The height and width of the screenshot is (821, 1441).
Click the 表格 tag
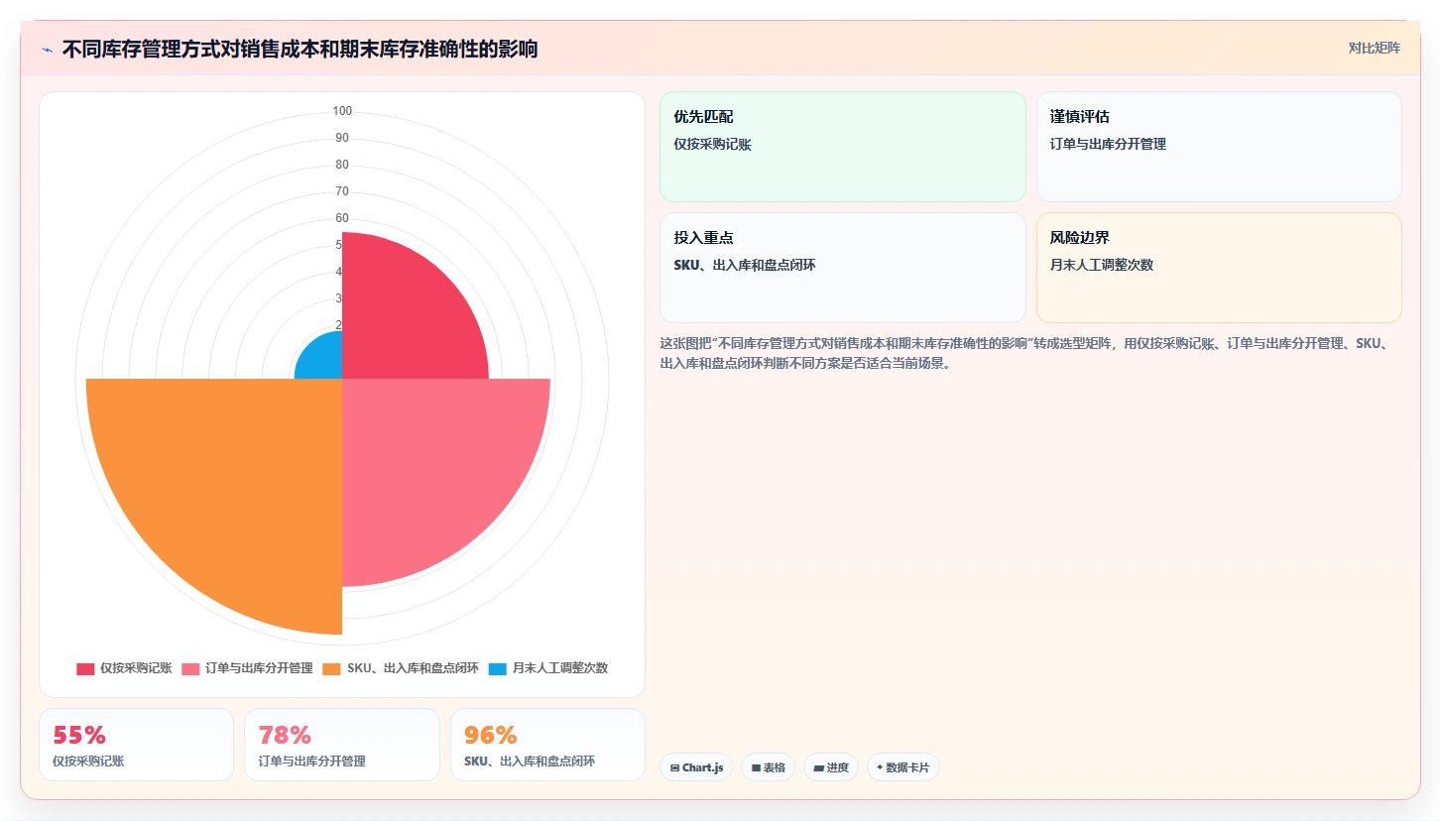pos(768,767)
